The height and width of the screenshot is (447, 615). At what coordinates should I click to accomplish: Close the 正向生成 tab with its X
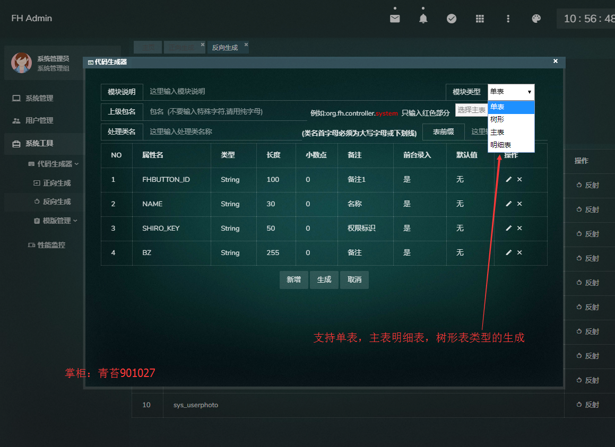(x=202, y=45)
